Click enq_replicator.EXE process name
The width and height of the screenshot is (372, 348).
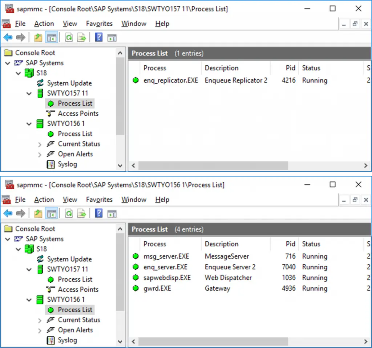[x=171, y=80]
